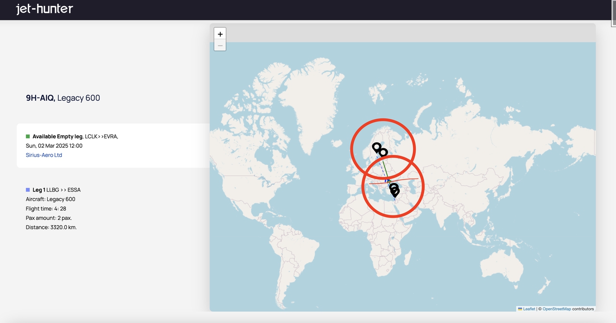Select the Stockholm ESSA map marker
The image size is (616, 323).
point(377,147)
